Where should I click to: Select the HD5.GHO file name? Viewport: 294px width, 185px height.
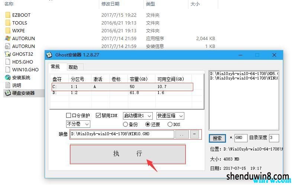(23, 62)
